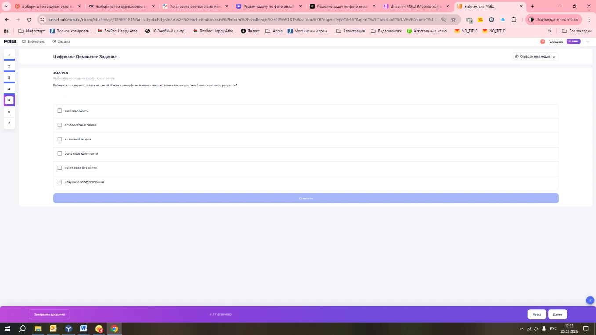Jump to question 6 in the navigator
Image resolution: width=596 pixels, height=335 pixels.
[x=9, y=112]
